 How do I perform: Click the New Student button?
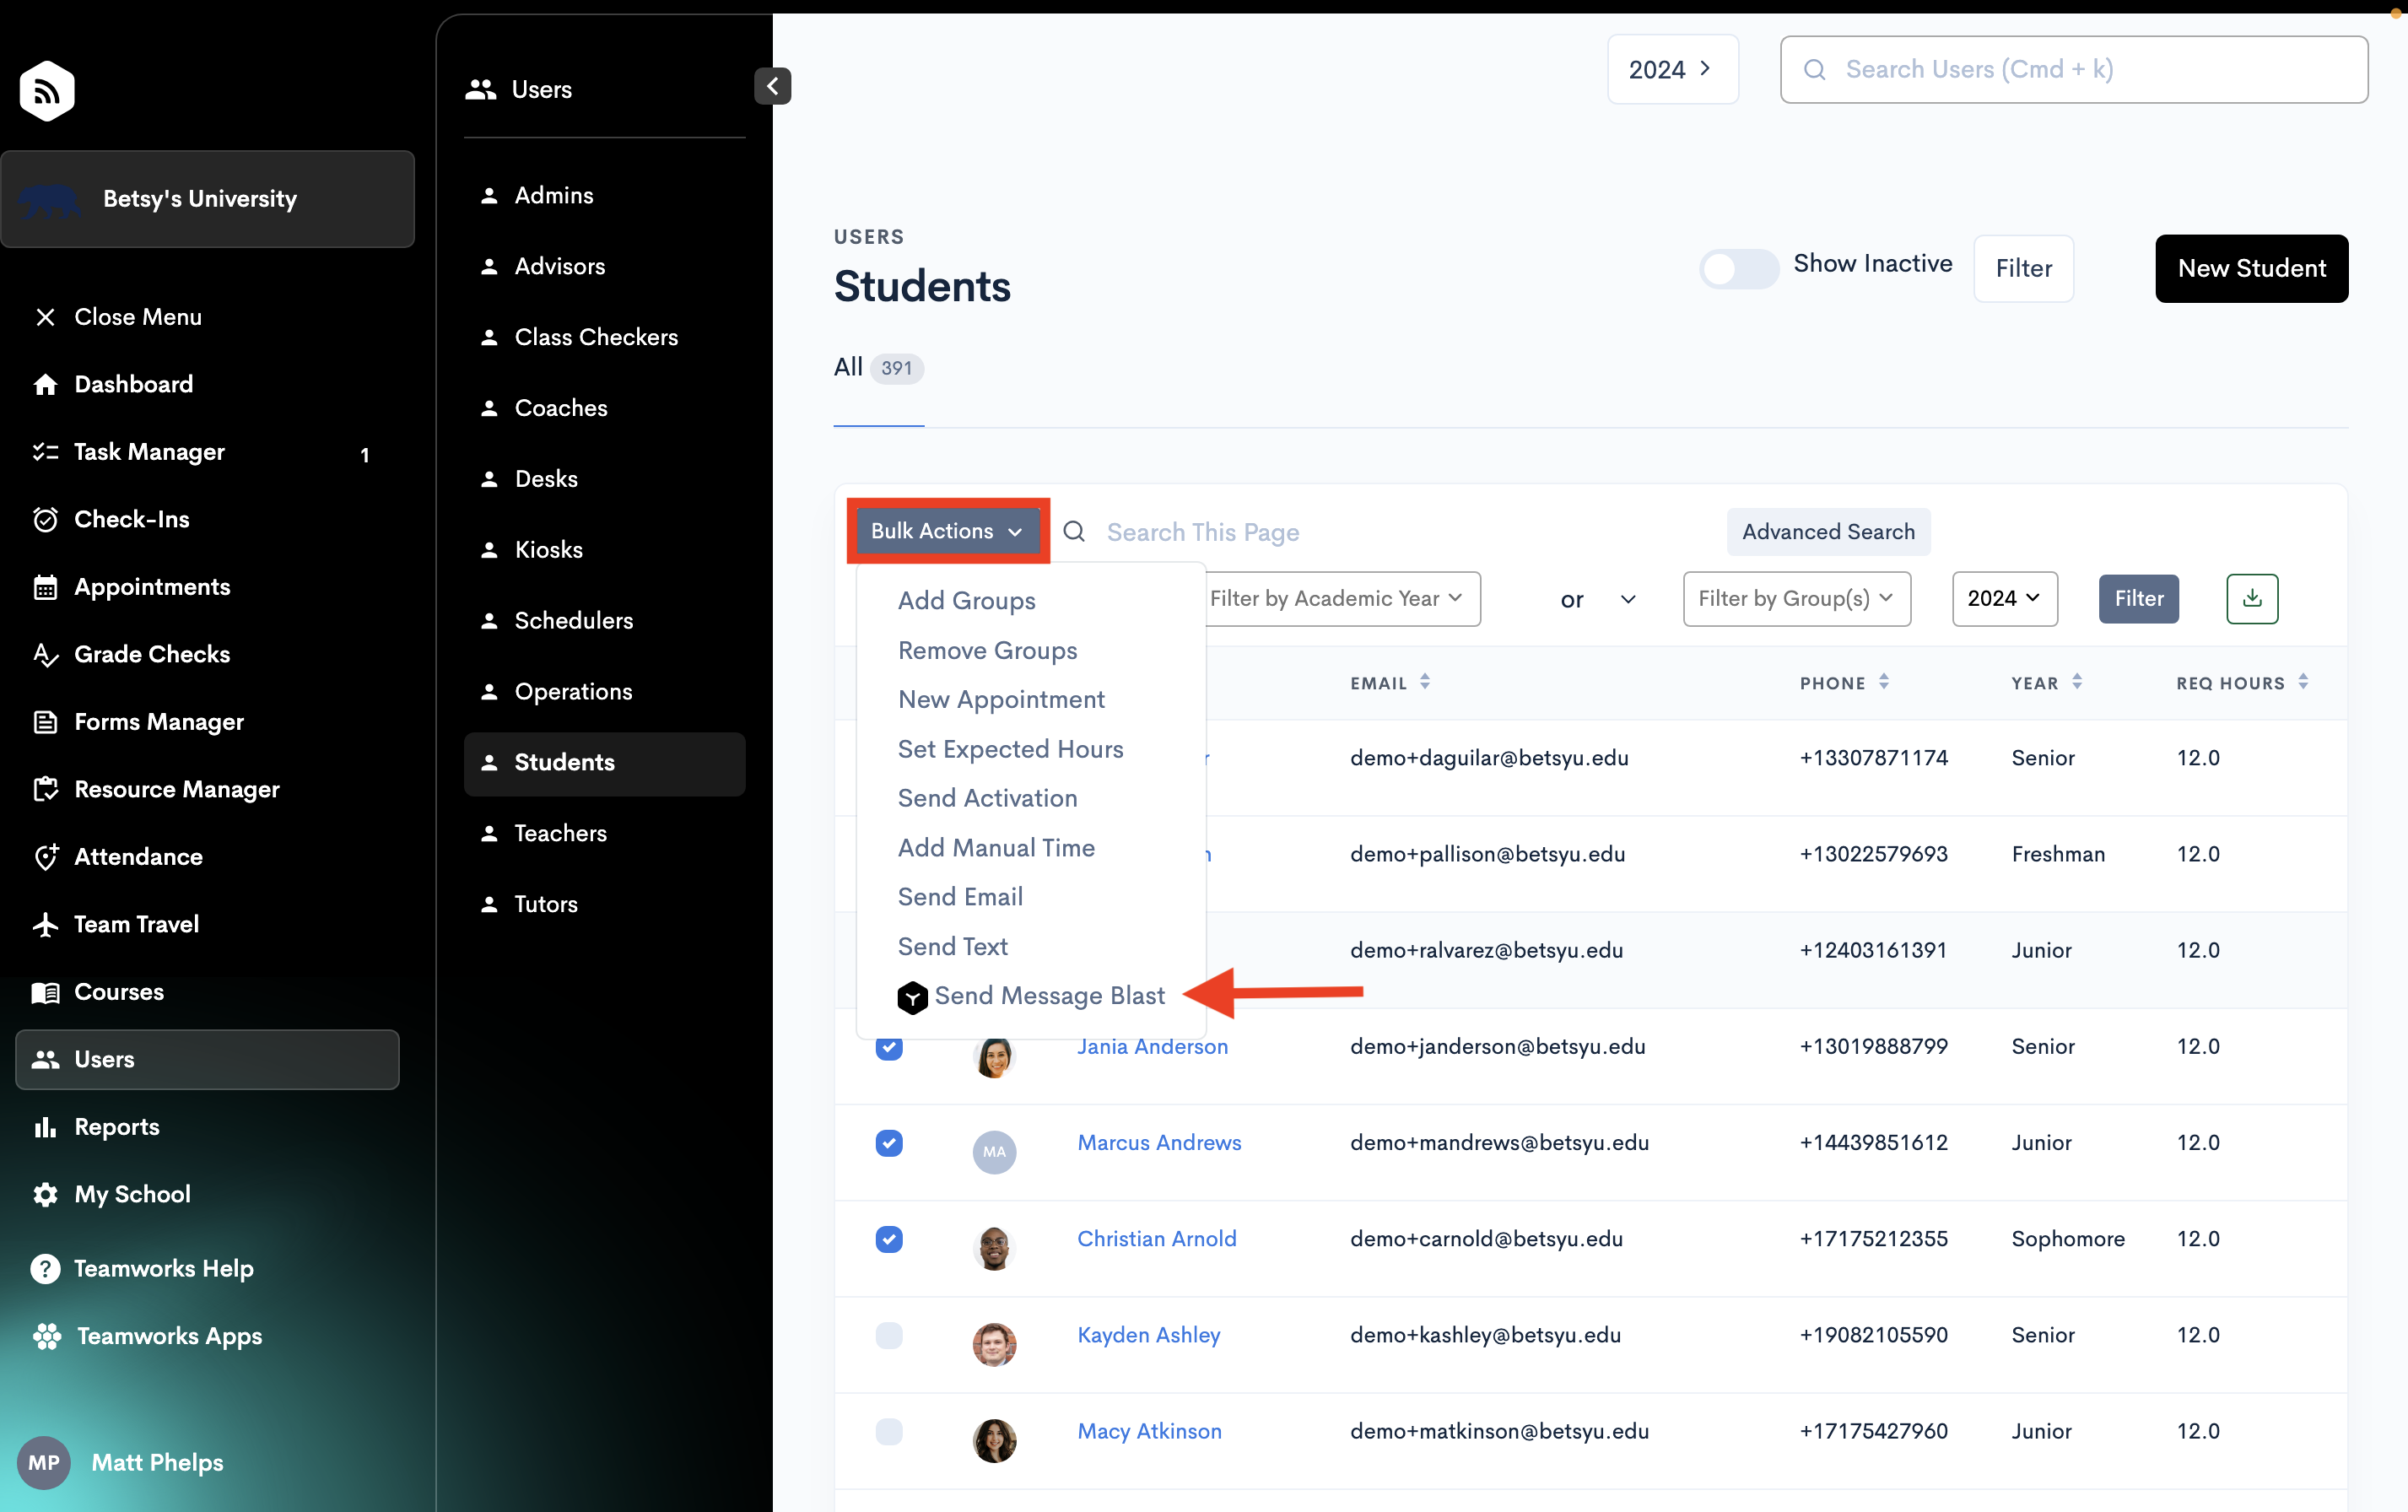tap(2250, 268)
